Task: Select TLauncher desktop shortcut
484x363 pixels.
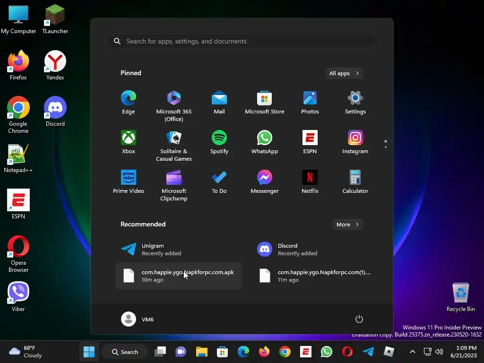Action: pyautogui.click(x=55, y=19)
